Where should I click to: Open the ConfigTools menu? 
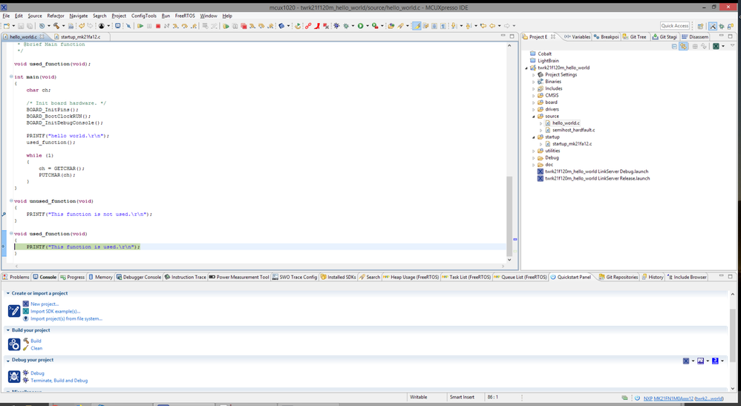pos(143,16)
